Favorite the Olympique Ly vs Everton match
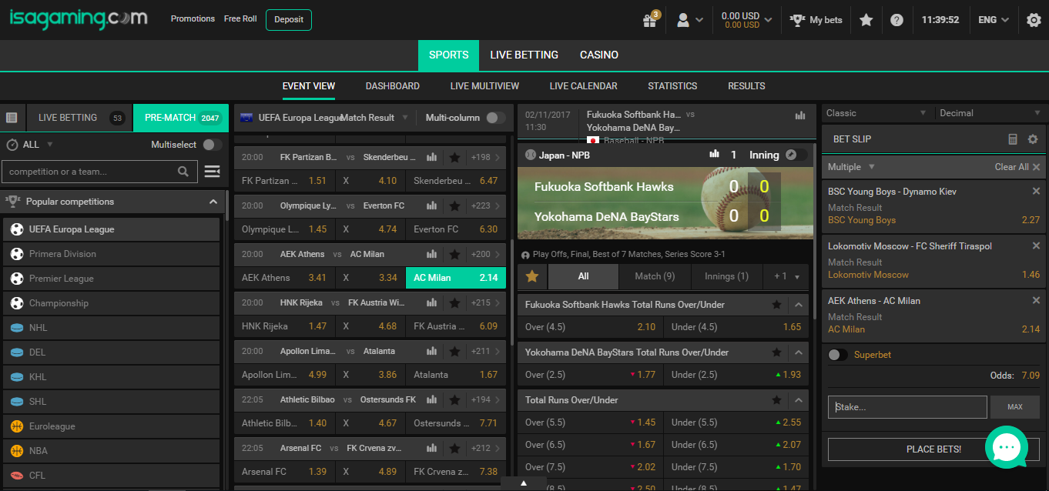The image size is (1049, 491). click(x=454, y=206)
